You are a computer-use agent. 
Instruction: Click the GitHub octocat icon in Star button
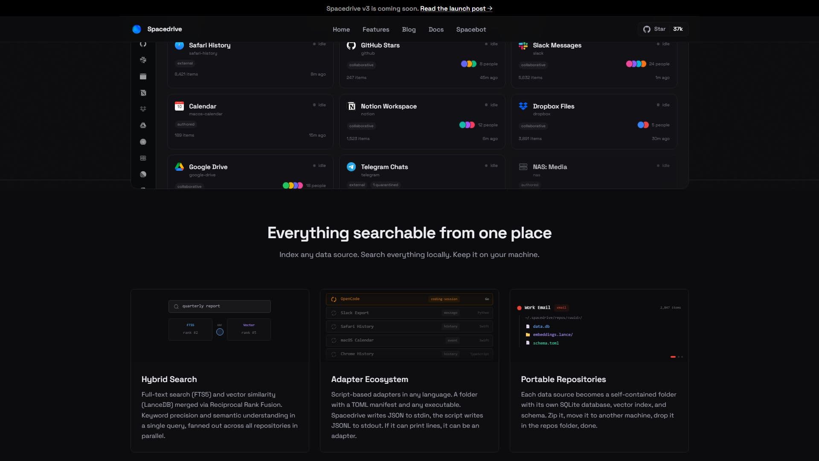tap(647, 29)
